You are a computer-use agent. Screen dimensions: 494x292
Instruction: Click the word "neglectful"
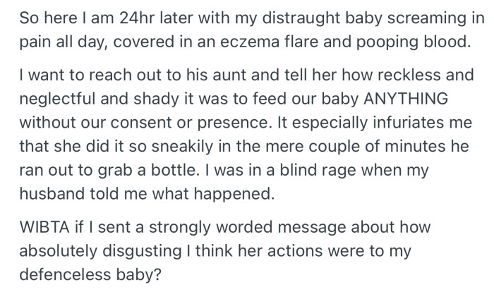(x=57, y=99)
